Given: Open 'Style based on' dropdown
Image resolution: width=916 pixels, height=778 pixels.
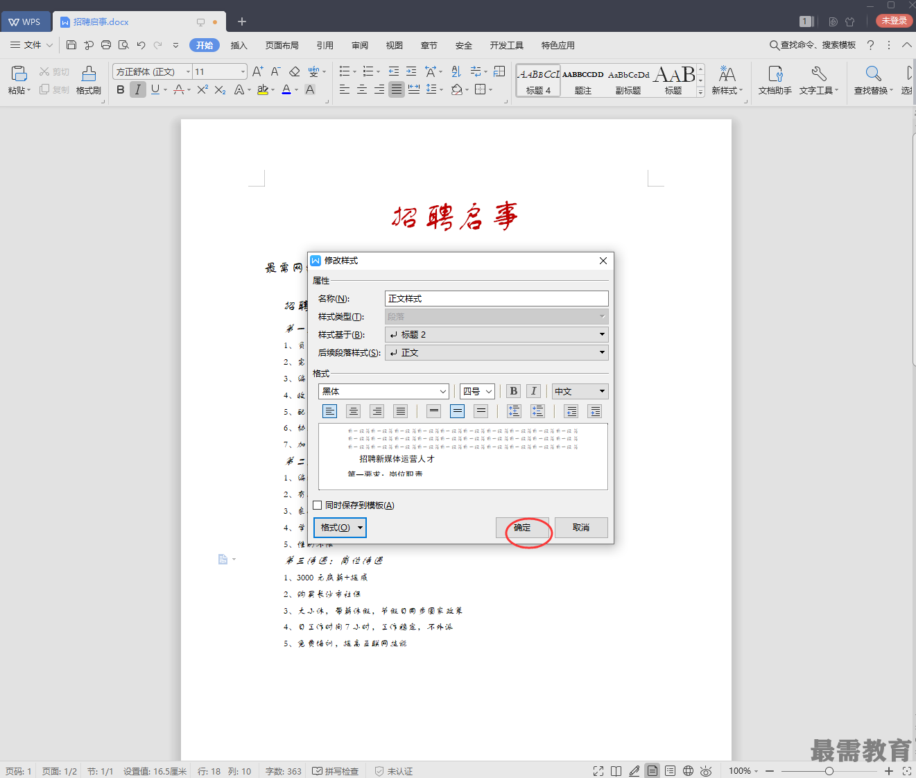Looking at the screenshot, I should (x=496, y=335).
